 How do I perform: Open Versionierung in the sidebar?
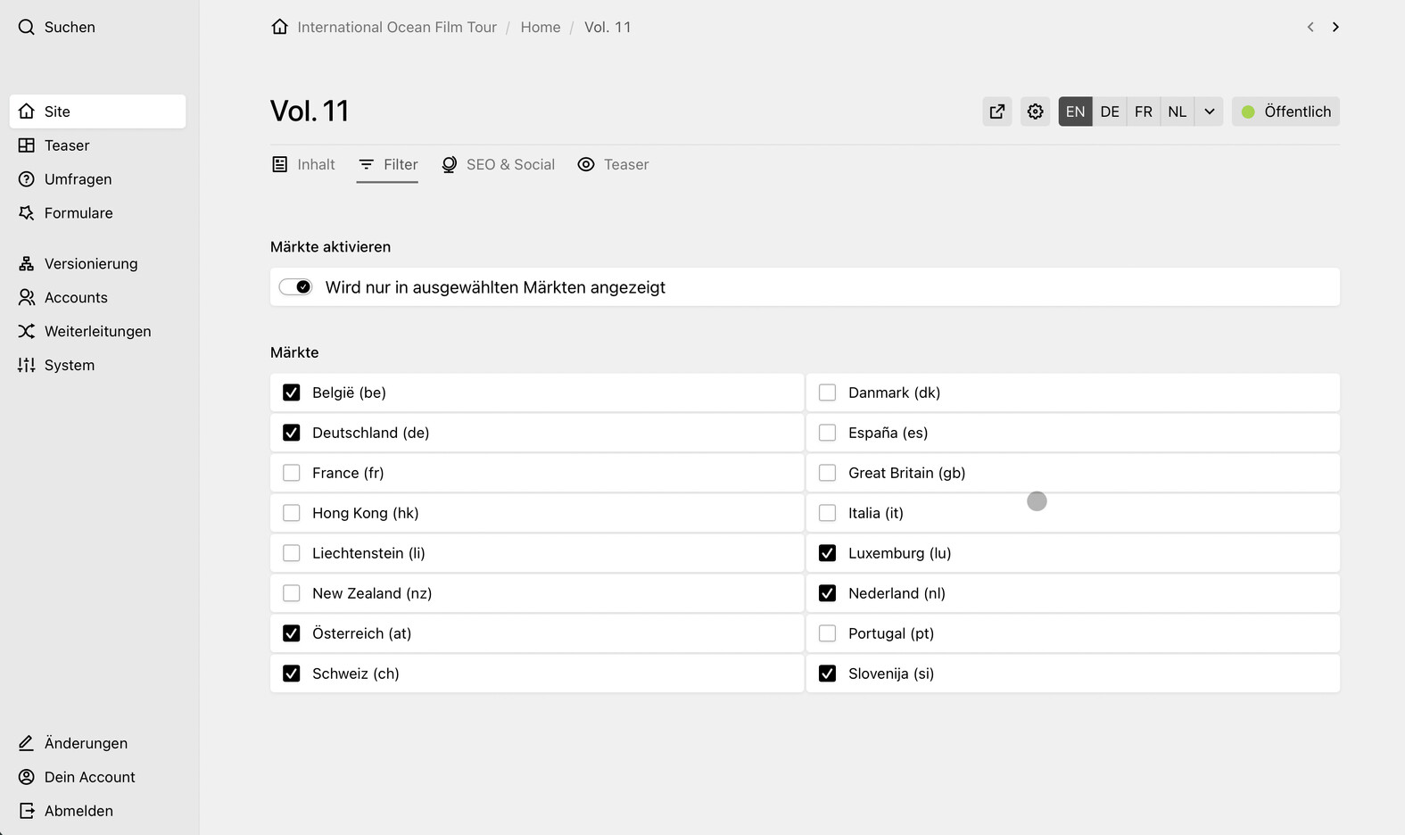tap(91, 264)
